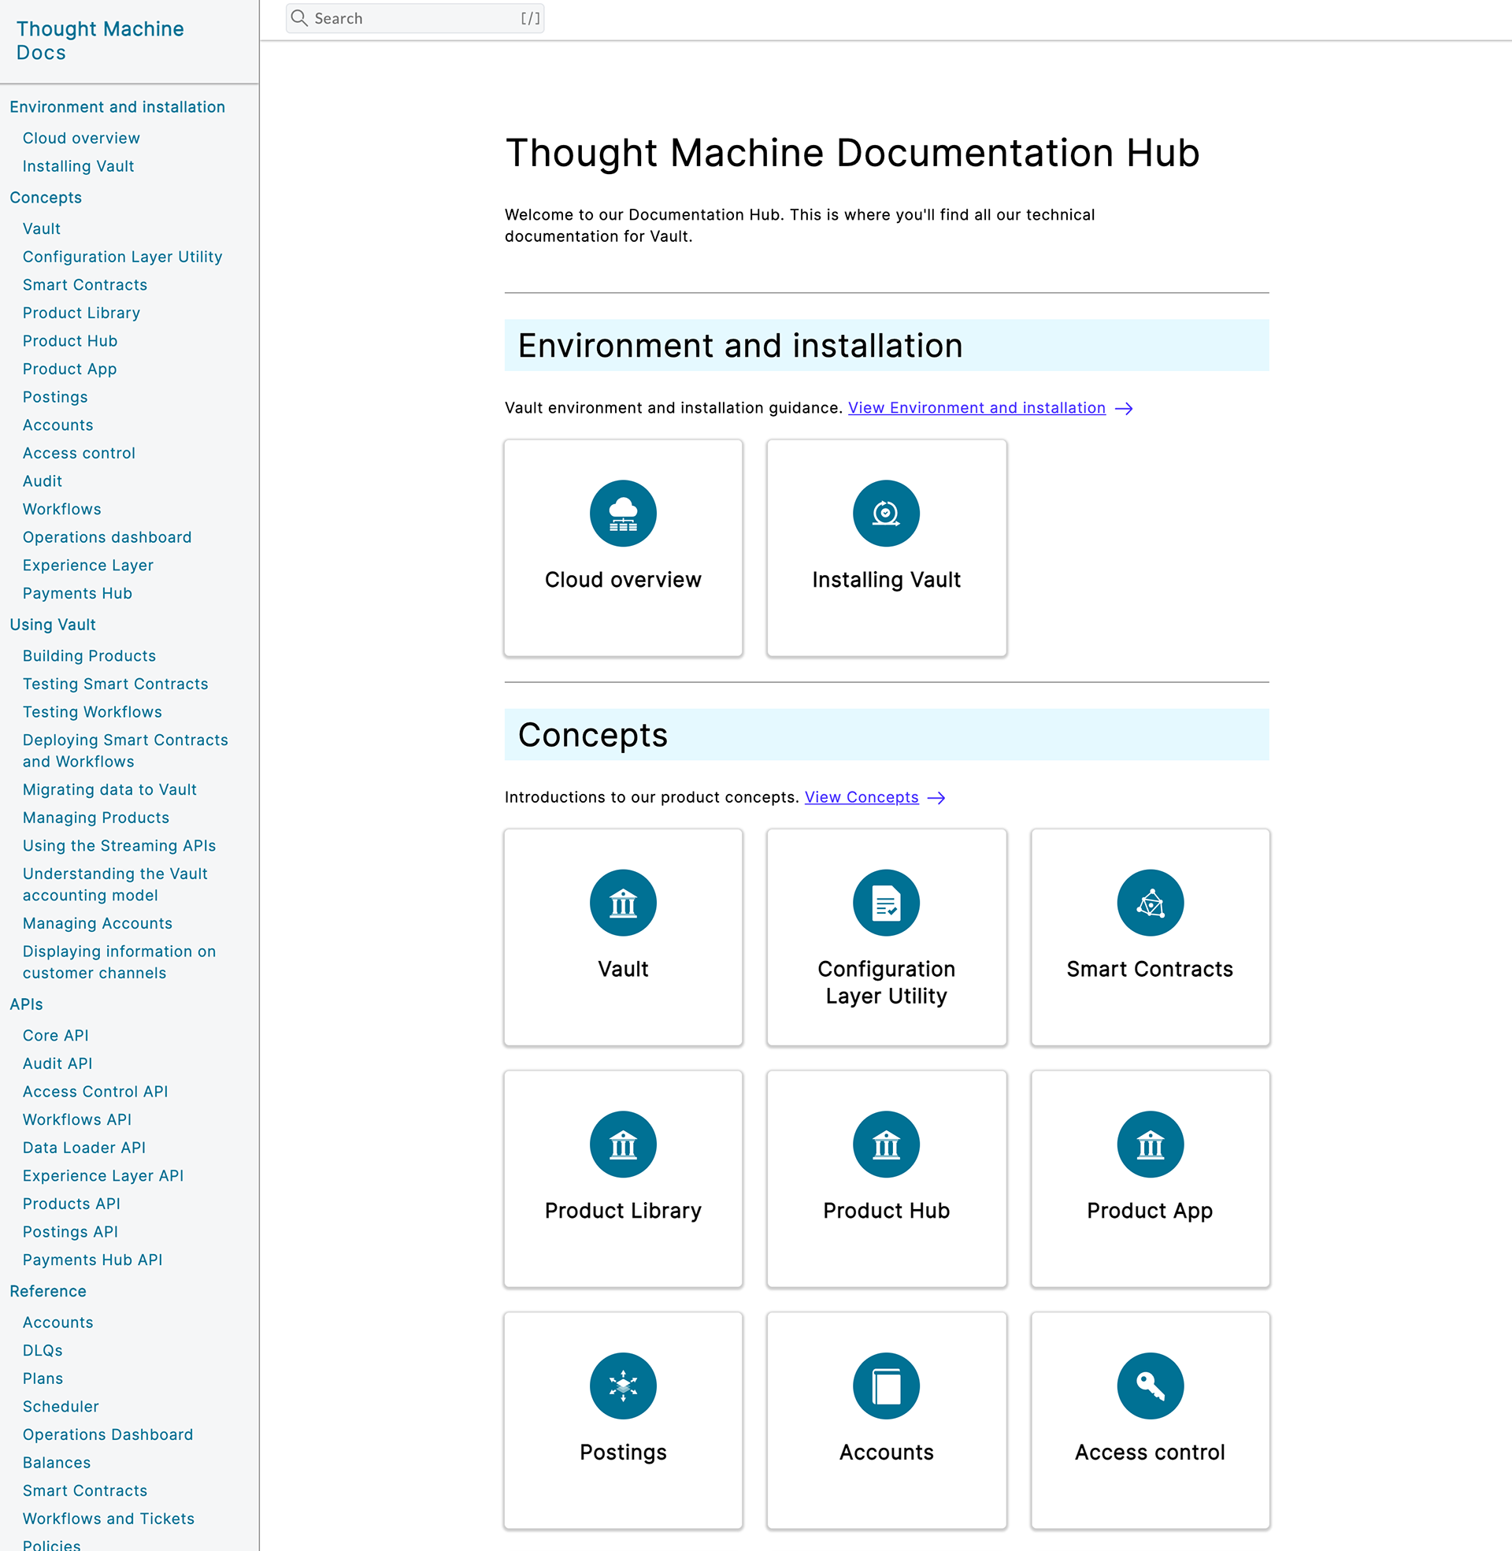The height and width of the screenshot is (1551, 1512).
Task: Open Cloud overview in sidebar
Action: tap(81, 138)
